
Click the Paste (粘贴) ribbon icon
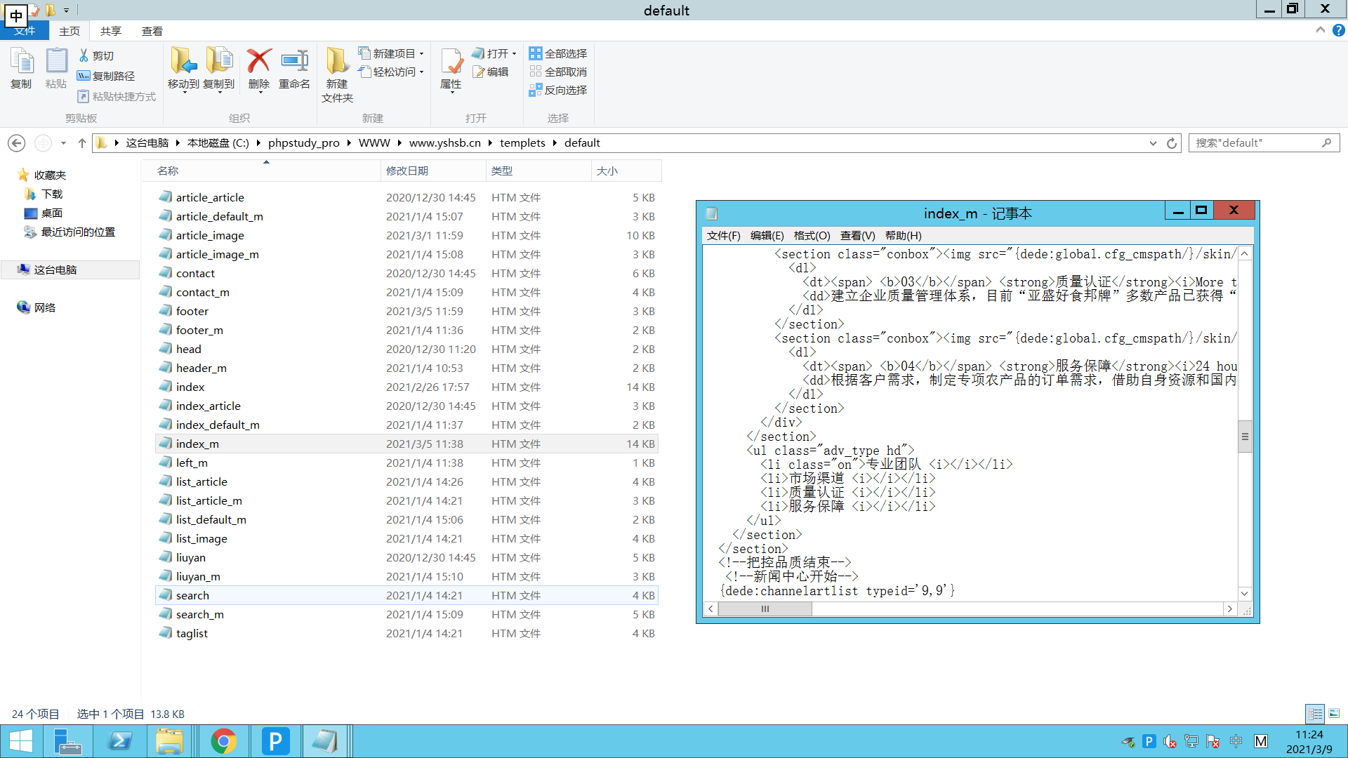[56, 68]
